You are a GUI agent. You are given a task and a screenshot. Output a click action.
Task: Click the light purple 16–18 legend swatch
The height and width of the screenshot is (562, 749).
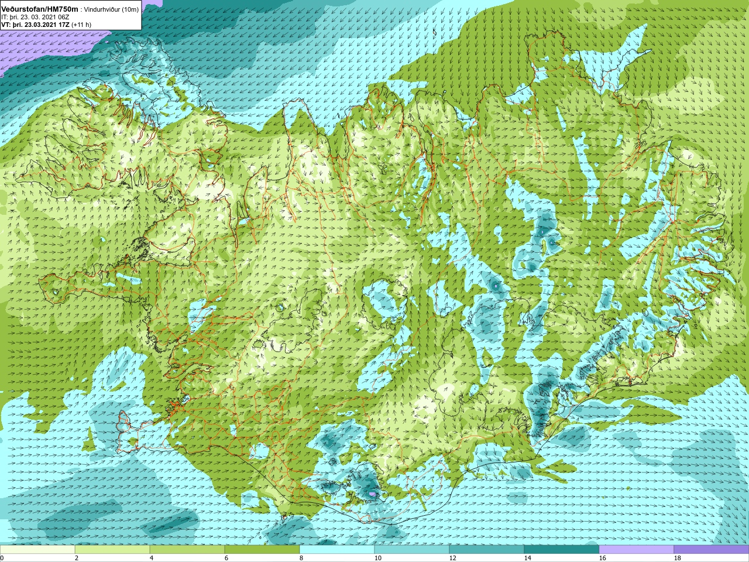coord(637,550)
